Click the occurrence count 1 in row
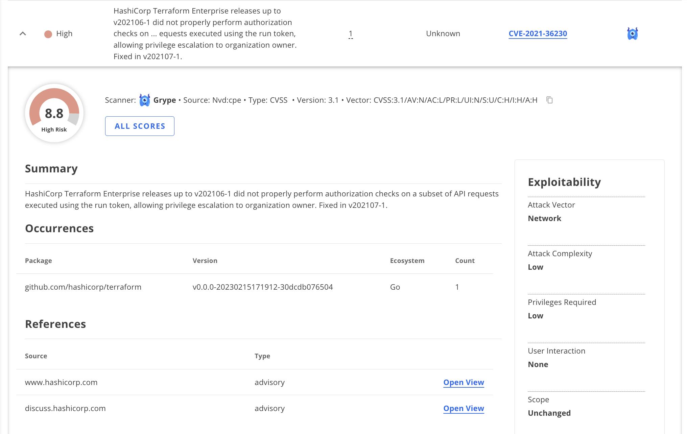Image resolution: width=687 pixels, height=434 pixels. (351, 34)
